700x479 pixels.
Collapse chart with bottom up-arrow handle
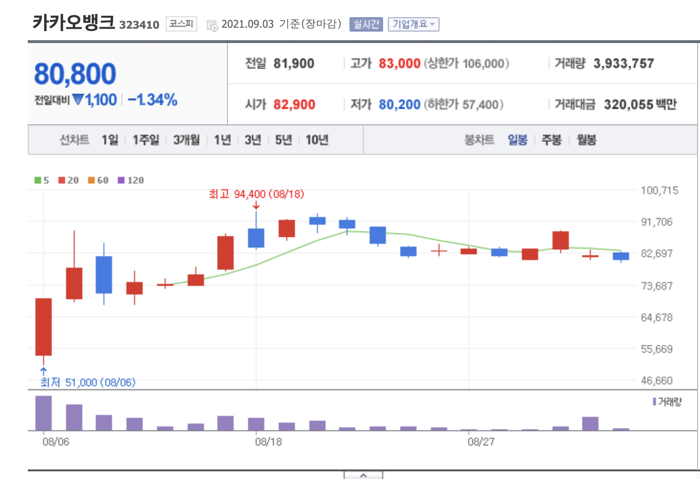click(363, 475)
